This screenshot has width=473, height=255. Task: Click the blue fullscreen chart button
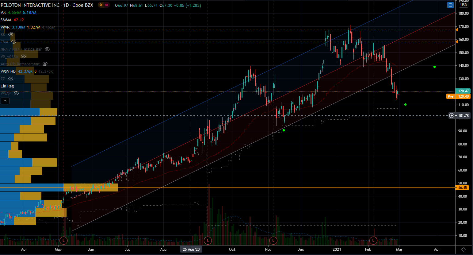coord(450,5)
